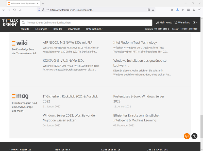
Task: Open Intel Platform Trust Technology article
Action: [135, 42]
